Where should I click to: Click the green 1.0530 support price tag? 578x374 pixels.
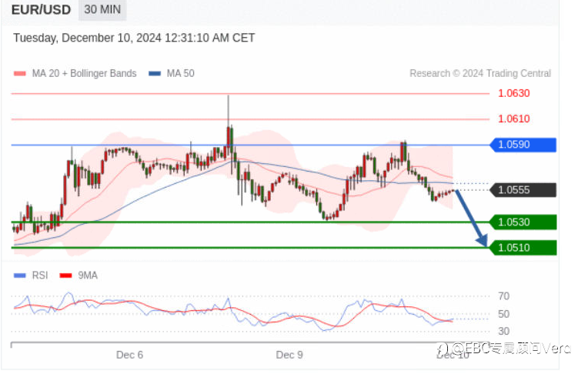tap(523, 222)
